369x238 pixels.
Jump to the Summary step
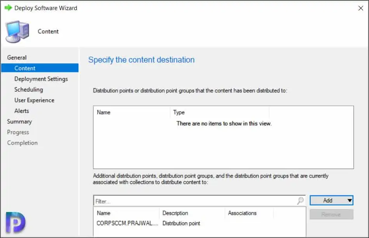pyautogui.click(x=19, y=122)
